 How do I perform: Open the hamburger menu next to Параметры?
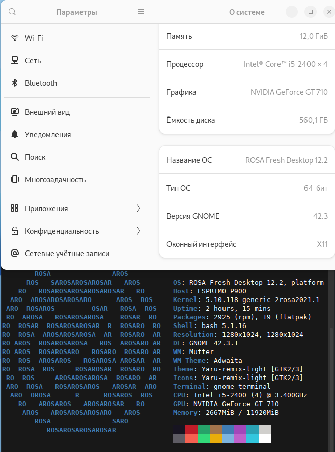141,12
